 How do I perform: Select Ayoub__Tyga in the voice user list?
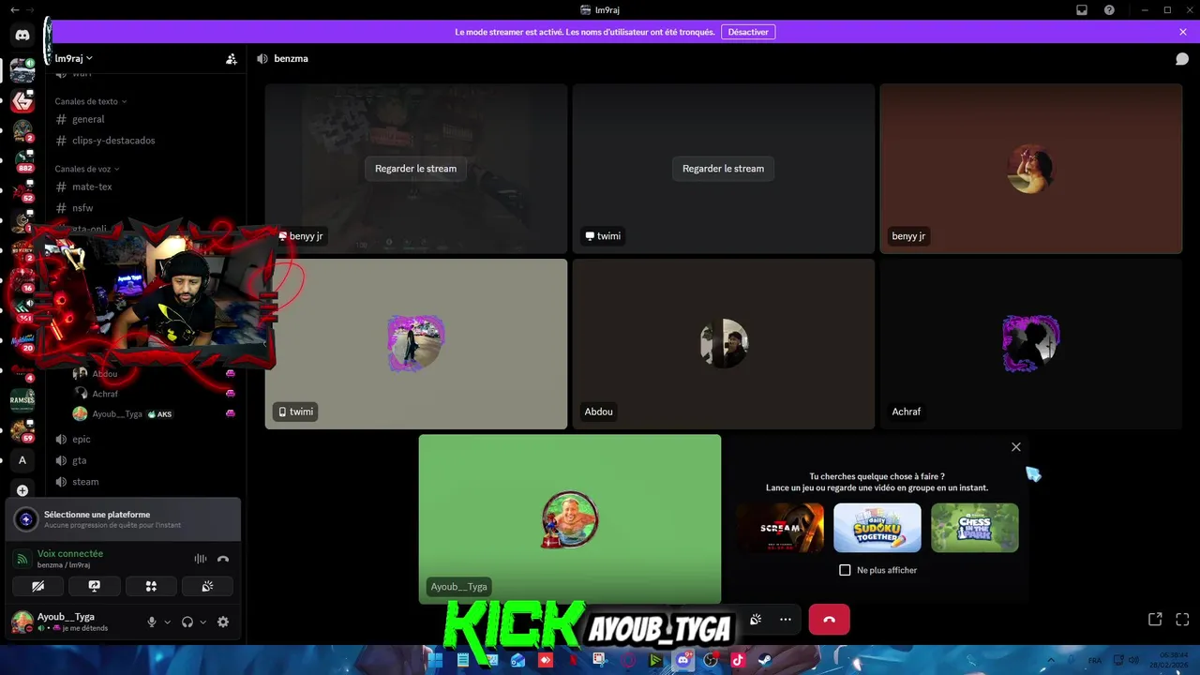pyautogui.click(x=154, y=414)
